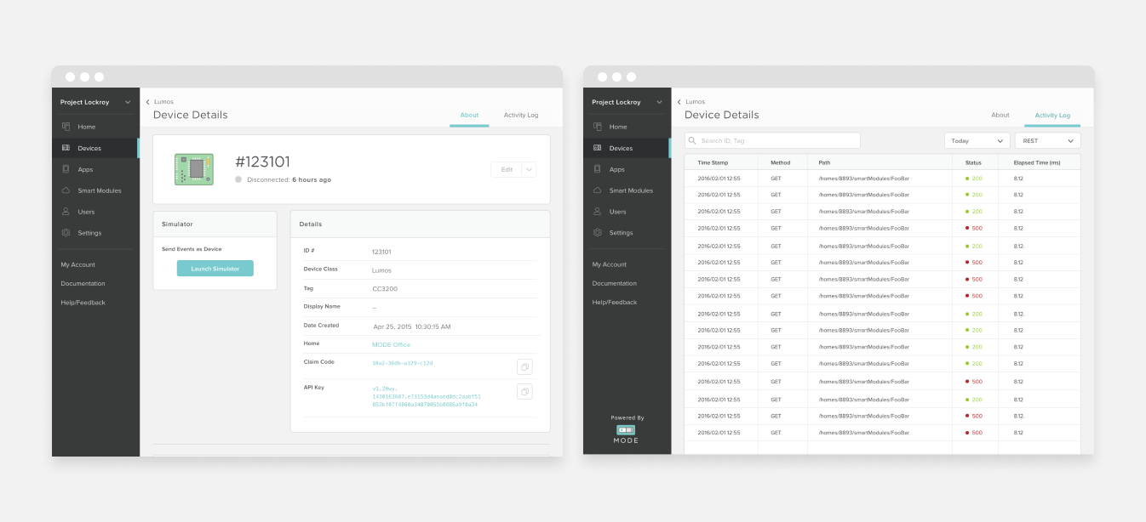Image resolution: width=1146 pixels, height=522 pixels.
Task: Click Apps icon in right window sidebar
Action: tap(598, 169)
